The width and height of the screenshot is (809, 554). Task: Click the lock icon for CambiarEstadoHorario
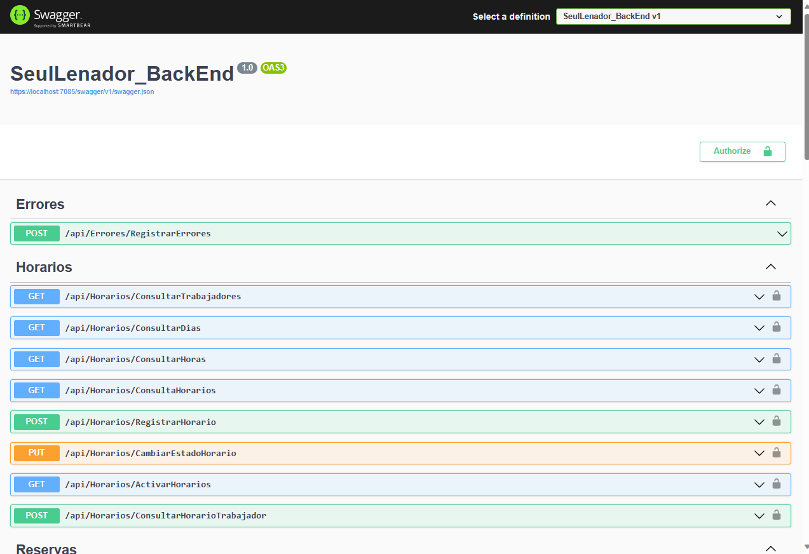pyautogui.click(x=776, y=452)
